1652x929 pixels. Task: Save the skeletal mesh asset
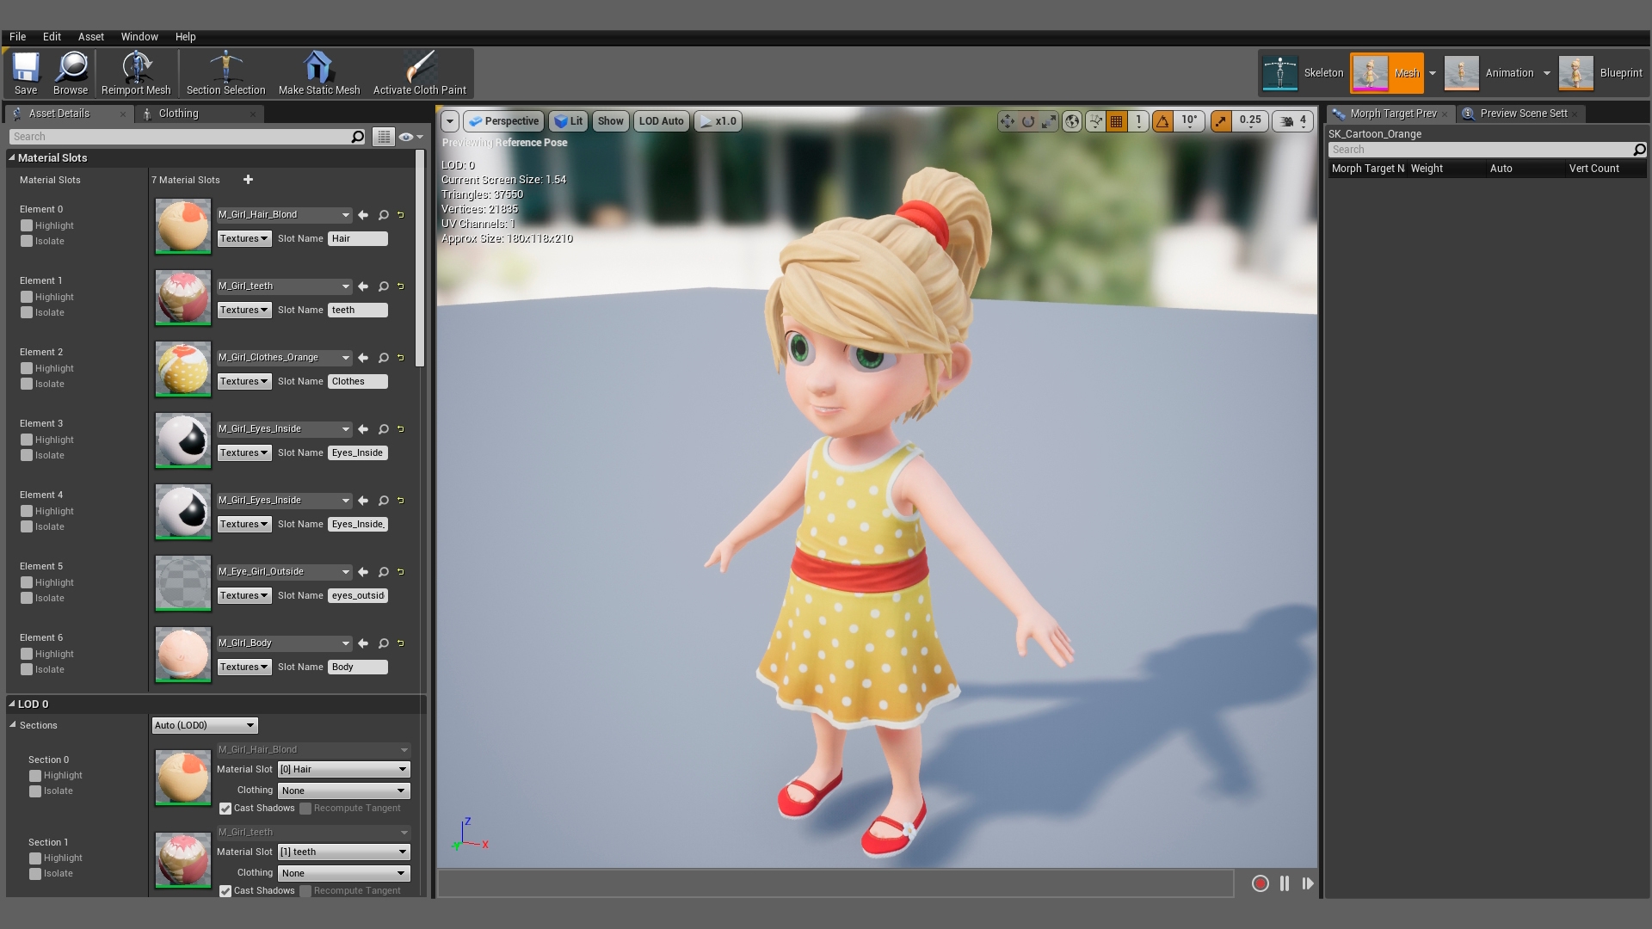click(x=25, y=72)
